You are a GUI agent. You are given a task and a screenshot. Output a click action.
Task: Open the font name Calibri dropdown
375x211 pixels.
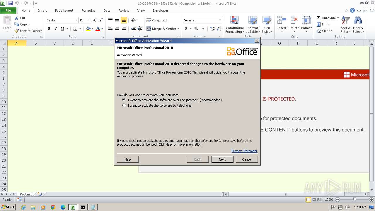[76, 20]
